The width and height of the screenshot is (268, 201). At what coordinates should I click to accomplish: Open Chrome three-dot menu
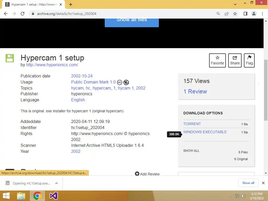tap(262, 14)
